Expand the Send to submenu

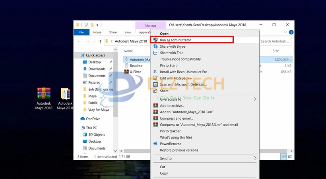click(255, 158)
